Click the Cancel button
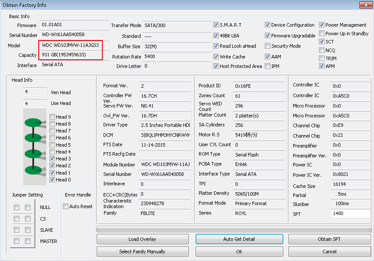Screen dimensions: 374x261 (x=329, y=252)
